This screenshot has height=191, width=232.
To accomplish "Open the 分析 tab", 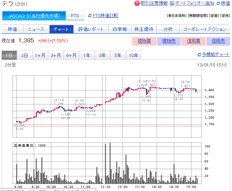I will tap(168, 29).
